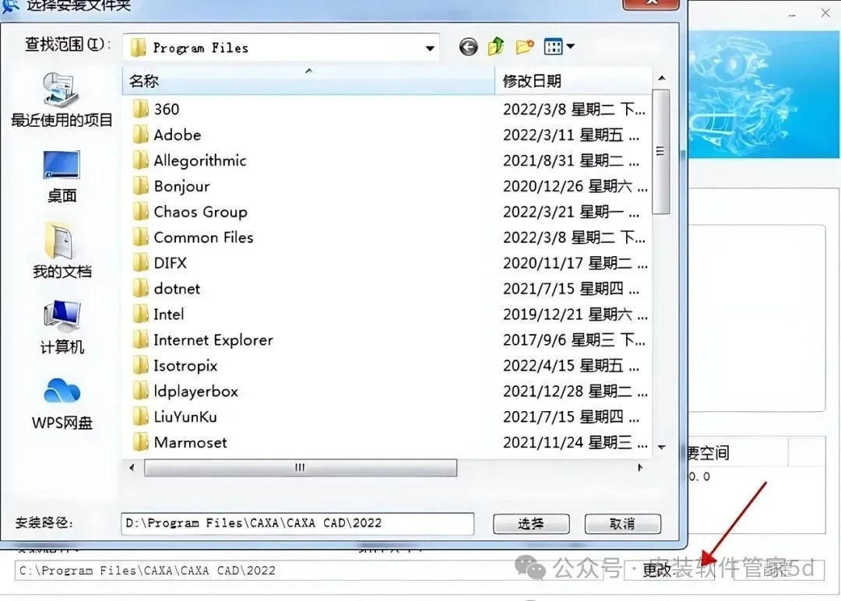This screenshot has height=601, width=841.
Task: Click 更改 button in installer window
Action: coord(670,570)
